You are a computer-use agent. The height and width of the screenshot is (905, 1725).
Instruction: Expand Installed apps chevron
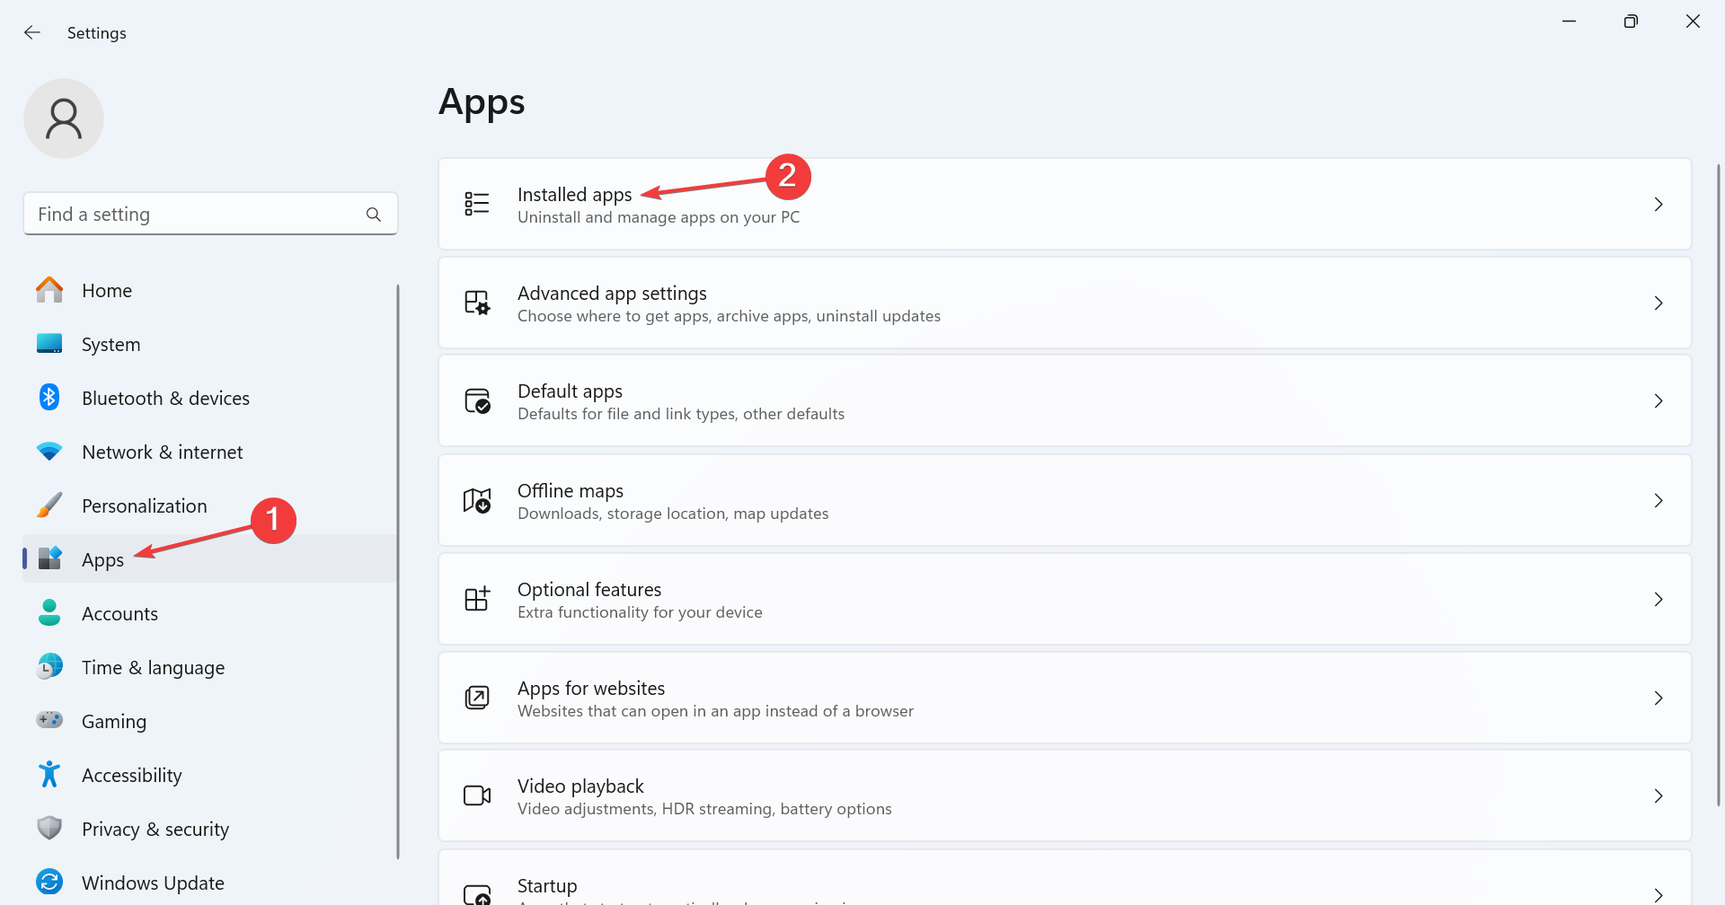tap(1659, 204)
